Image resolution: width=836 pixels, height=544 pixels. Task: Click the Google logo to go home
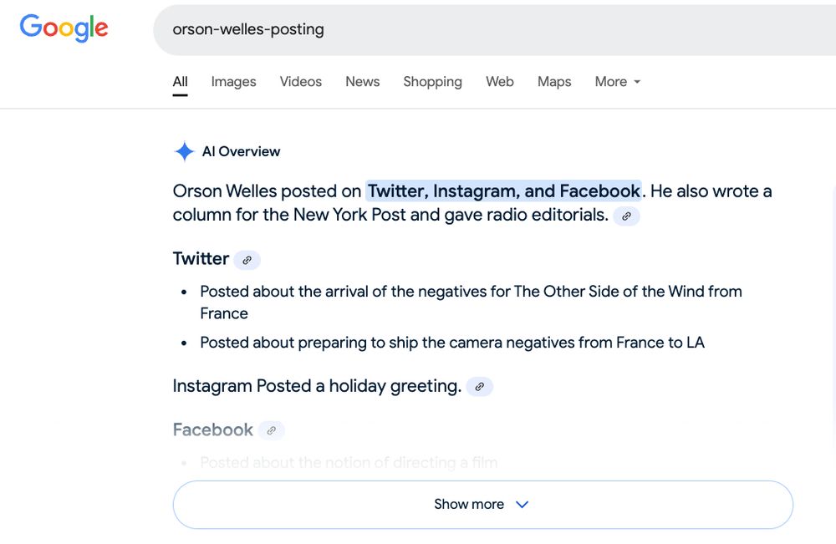64,28
